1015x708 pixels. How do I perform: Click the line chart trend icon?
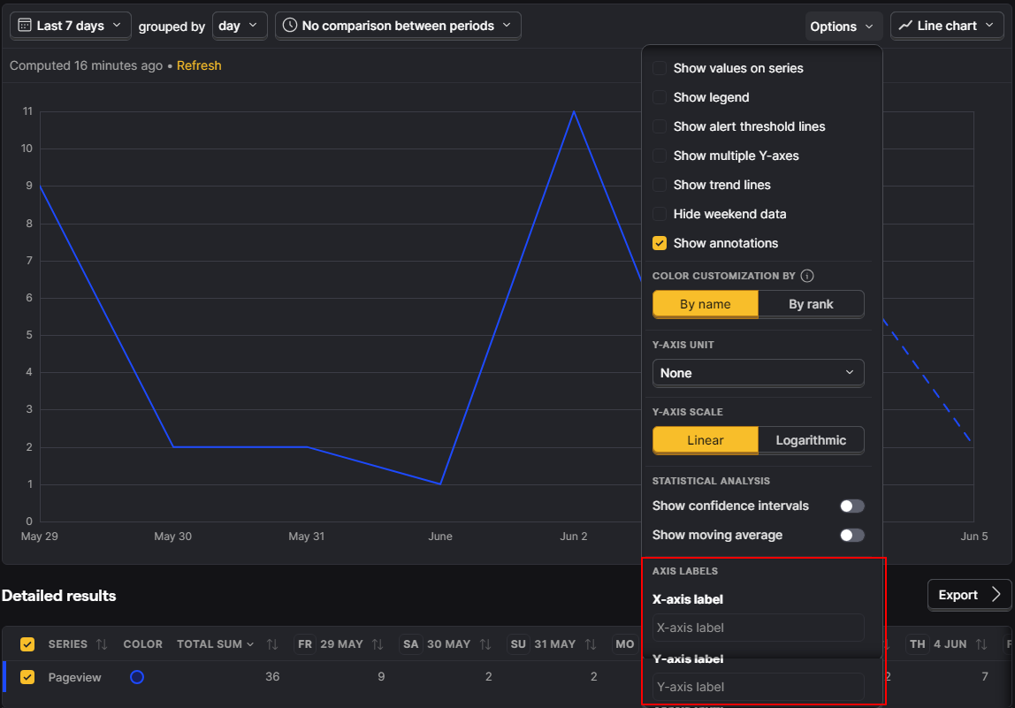tap(905, 26)
